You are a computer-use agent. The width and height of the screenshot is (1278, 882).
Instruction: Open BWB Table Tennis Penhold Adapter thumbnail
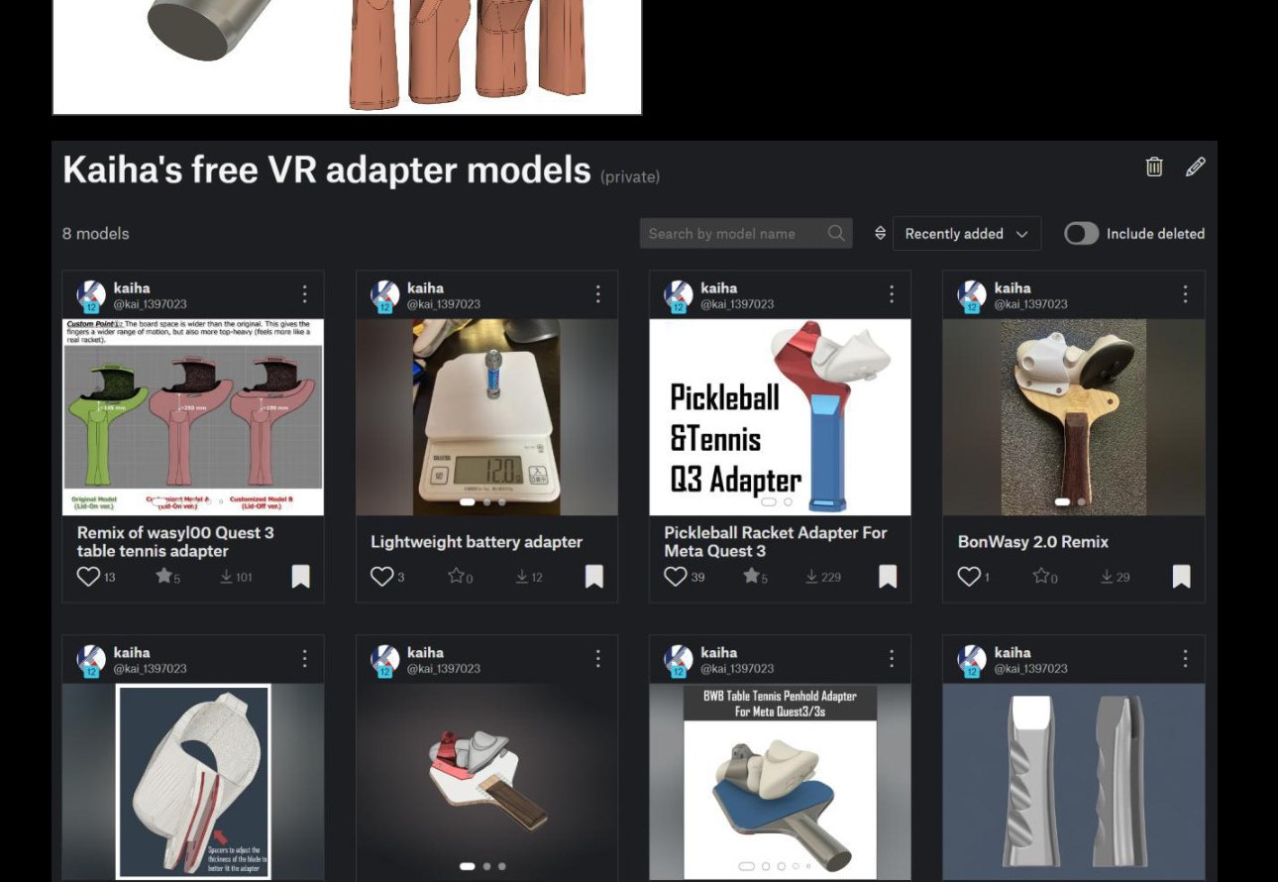(780, 782)
